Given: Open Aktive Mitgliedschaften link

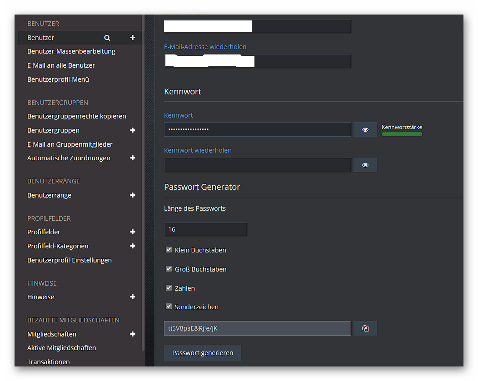Looking at the screenshot, I should pos(62,348).
